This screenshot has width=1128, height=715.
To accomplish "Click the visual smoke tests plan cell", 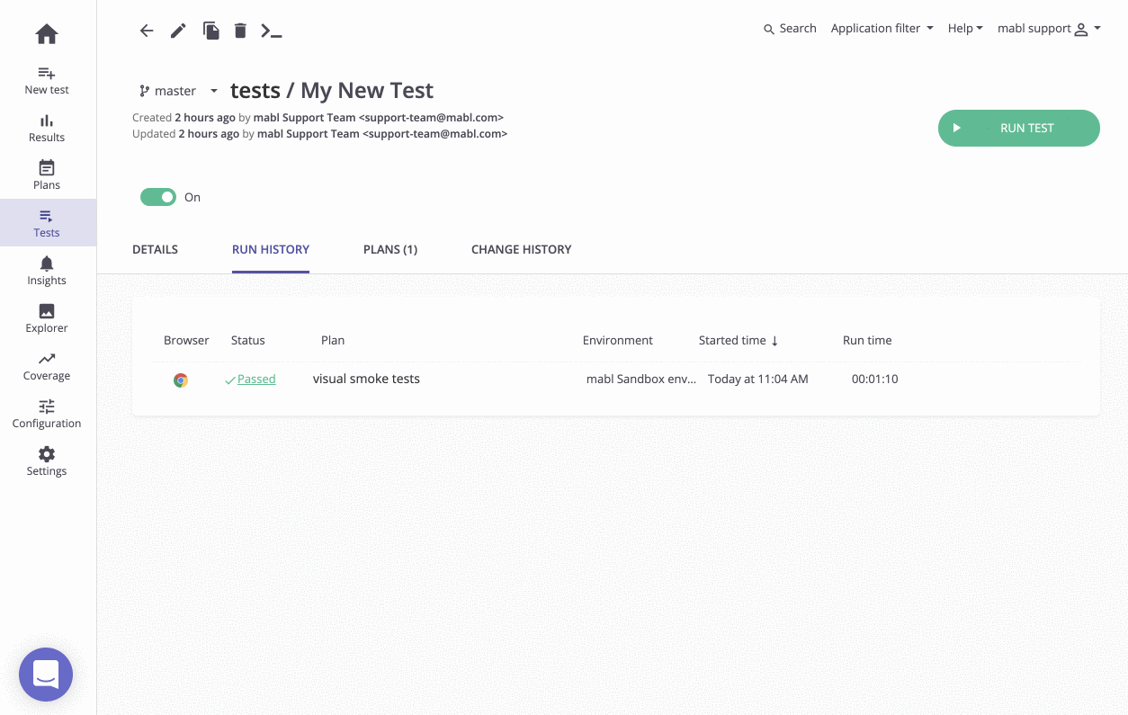I will pyautogui.click(x=366, y=379).
